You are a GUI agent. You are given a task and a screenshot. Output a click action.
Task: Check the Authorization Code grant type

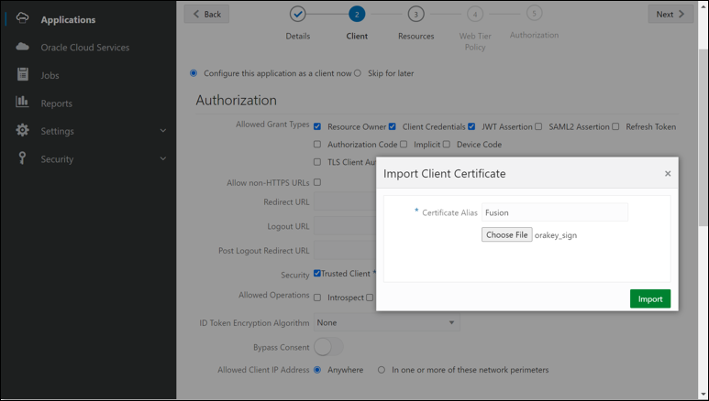point(317,144)
